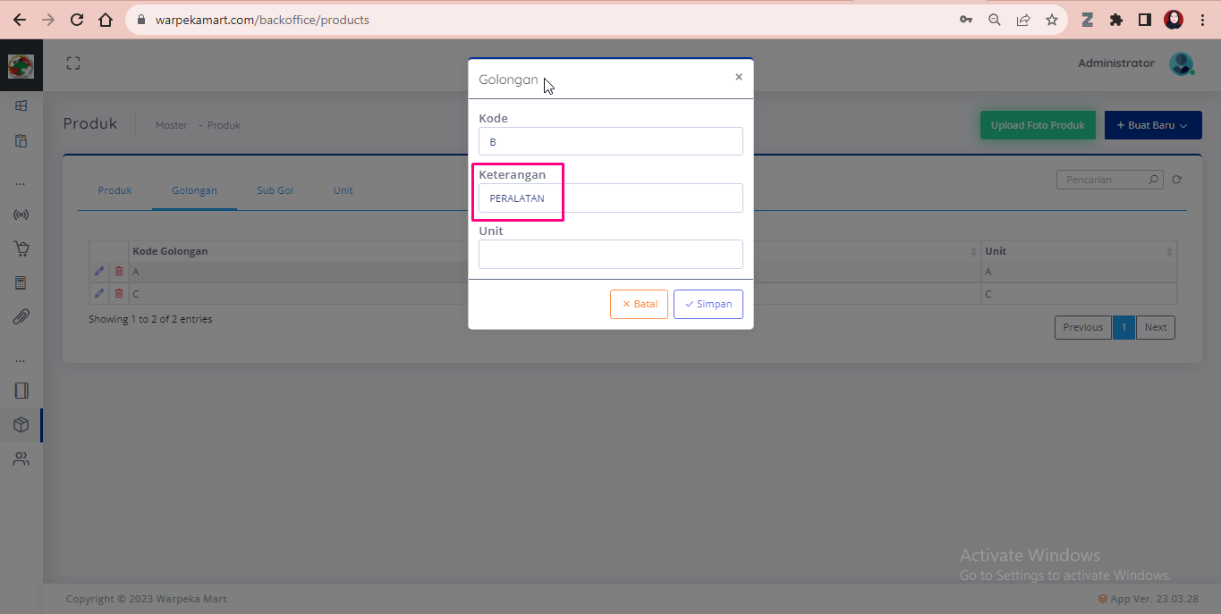Click the Warpeka logo in sidebar
This screenshot has width=1221, height=614.
(x=21, y=66)
